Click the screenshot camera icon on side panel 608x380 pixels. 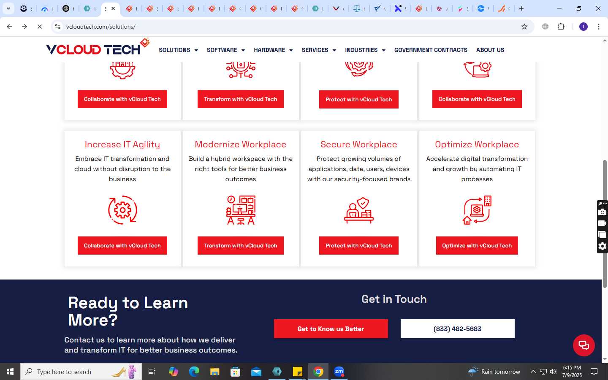(603, 212)
